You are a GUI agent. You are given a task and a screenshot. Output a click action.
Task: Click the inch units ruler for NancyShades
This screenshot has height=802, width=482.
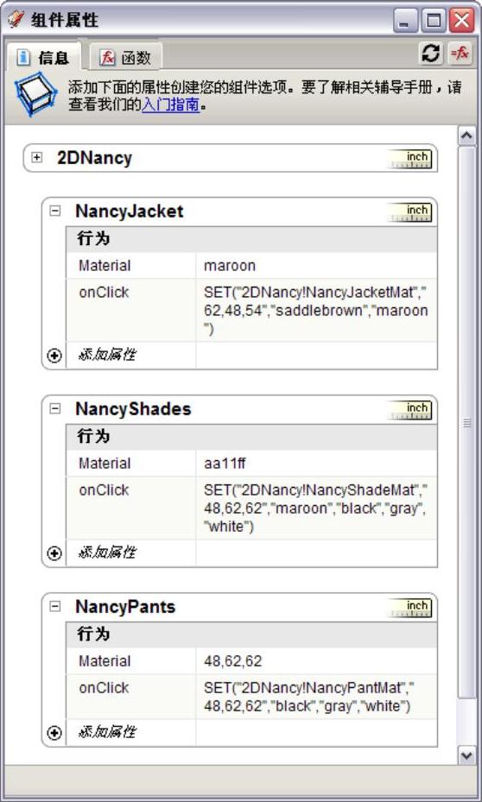(410, 410)
